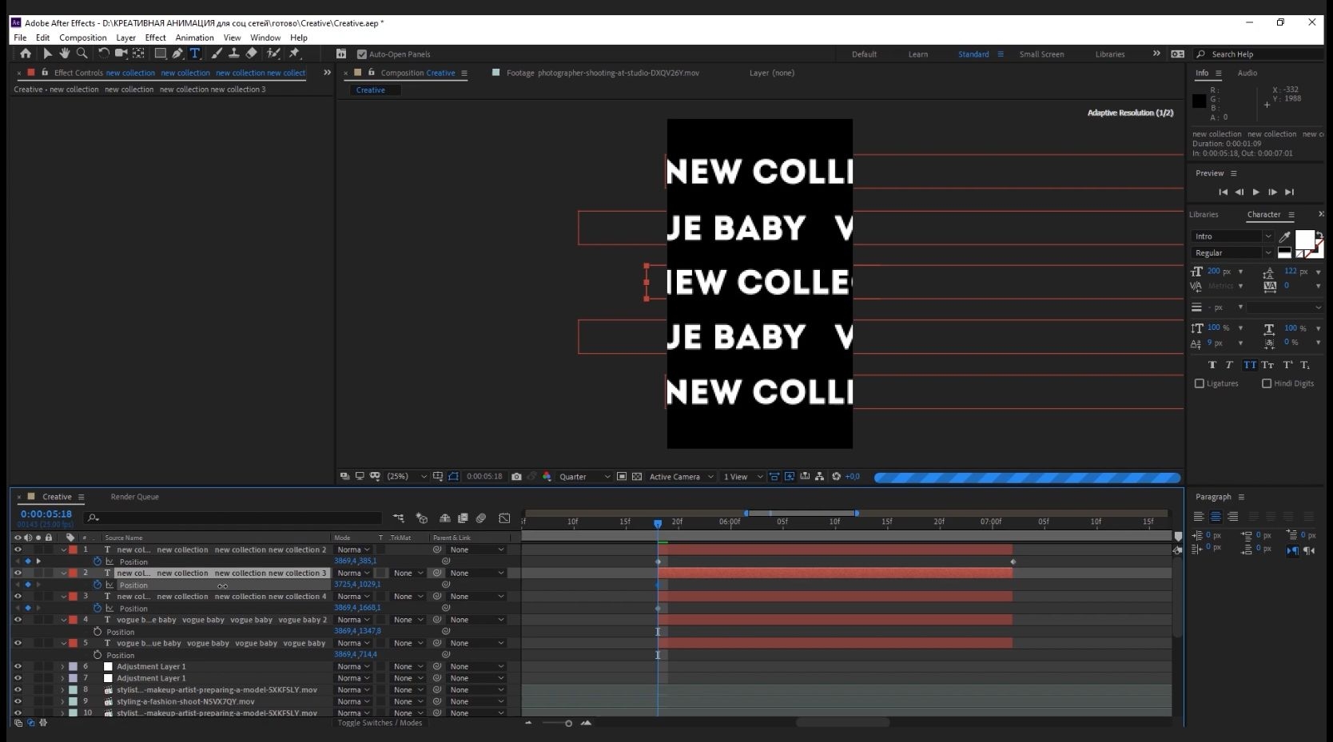This screenshot has width=1333, height=742.
Task: Choose the Selection arrow tool
Action: [47, 54]
